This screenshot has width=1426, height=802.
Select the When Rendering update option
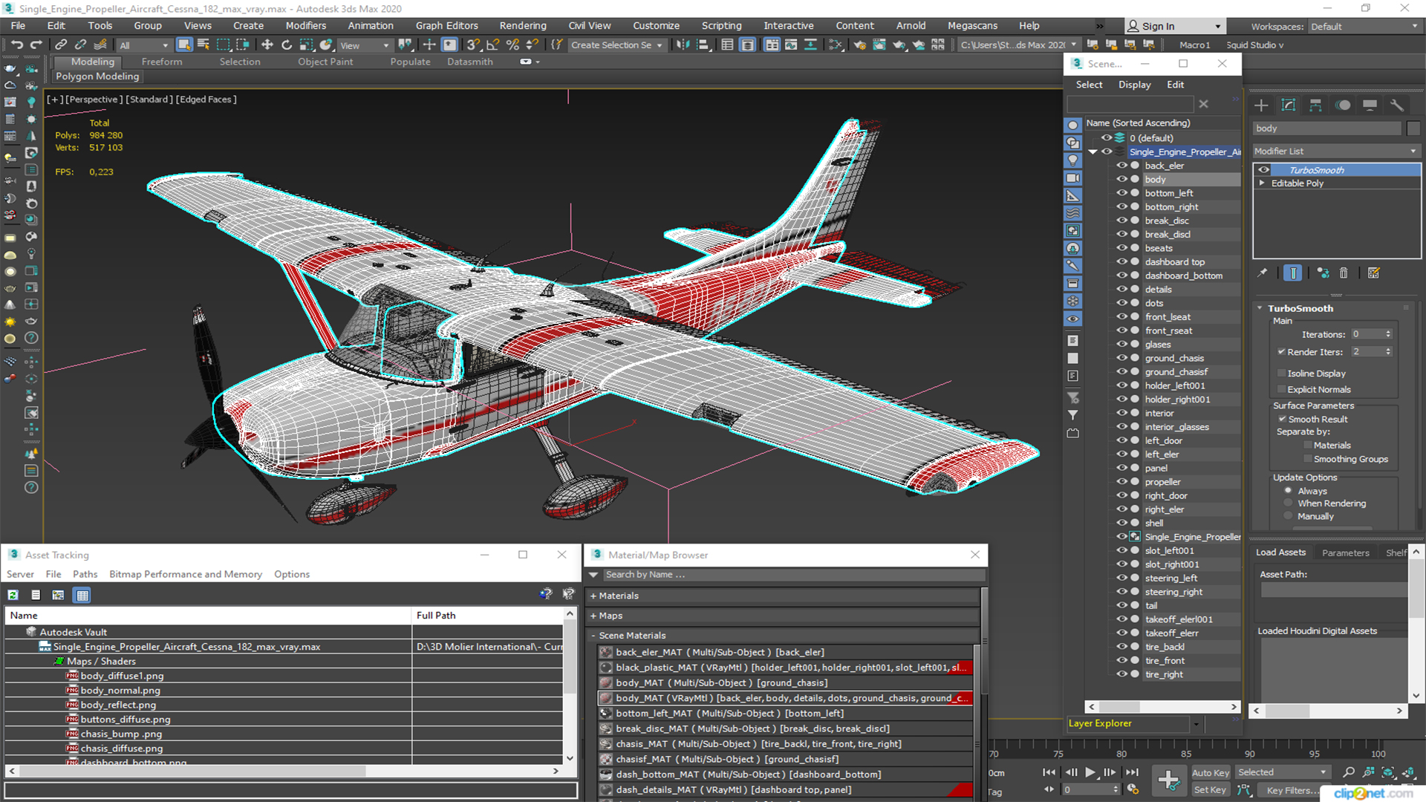click(1289, 503)
